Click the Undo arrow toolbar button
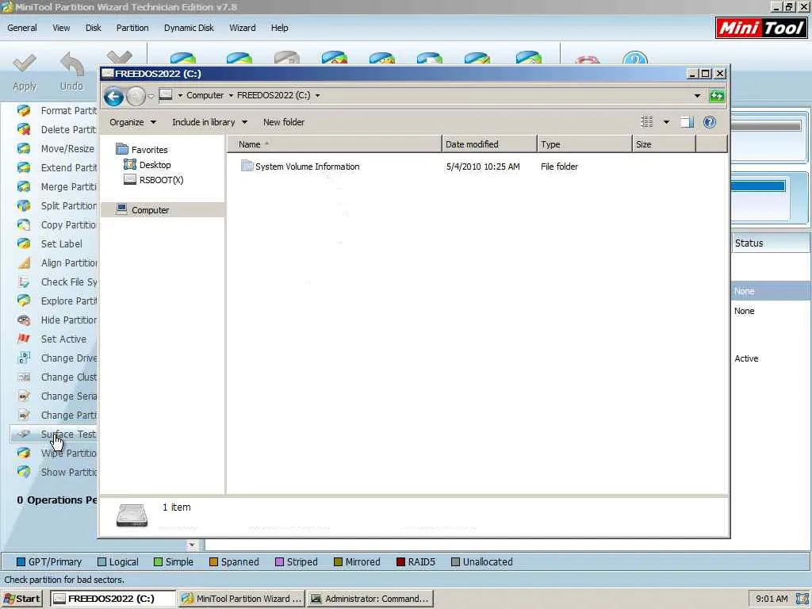The image size is (812, 609). coord(71,72)
